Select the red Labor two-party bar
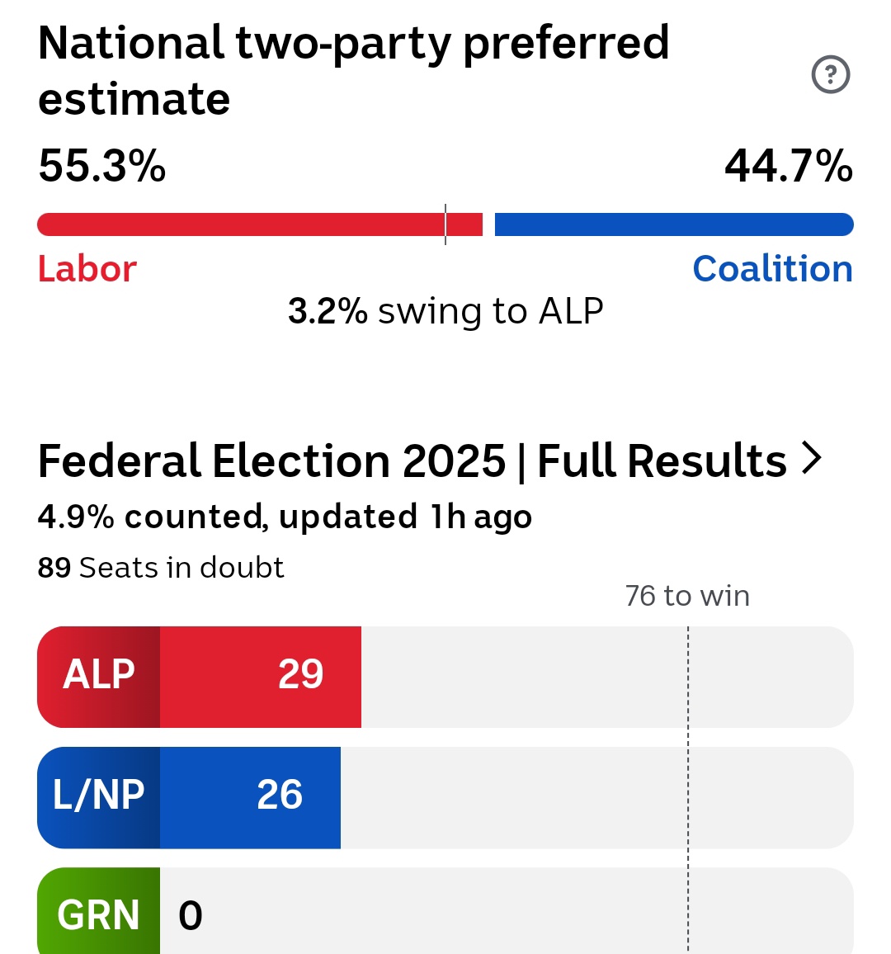Screen dimensions: 891x954 pyautogui.click(x=260, y=224)
